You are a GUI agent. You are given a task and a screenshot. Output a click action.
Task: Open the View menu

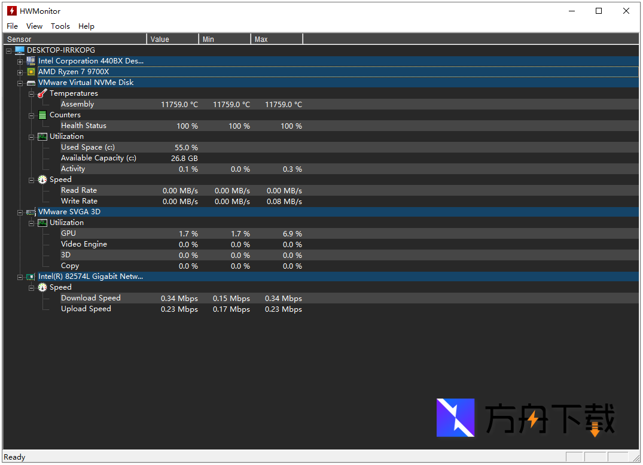34,26
